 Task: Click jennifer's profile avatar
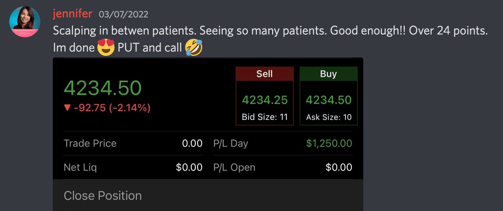click(25, 22)
